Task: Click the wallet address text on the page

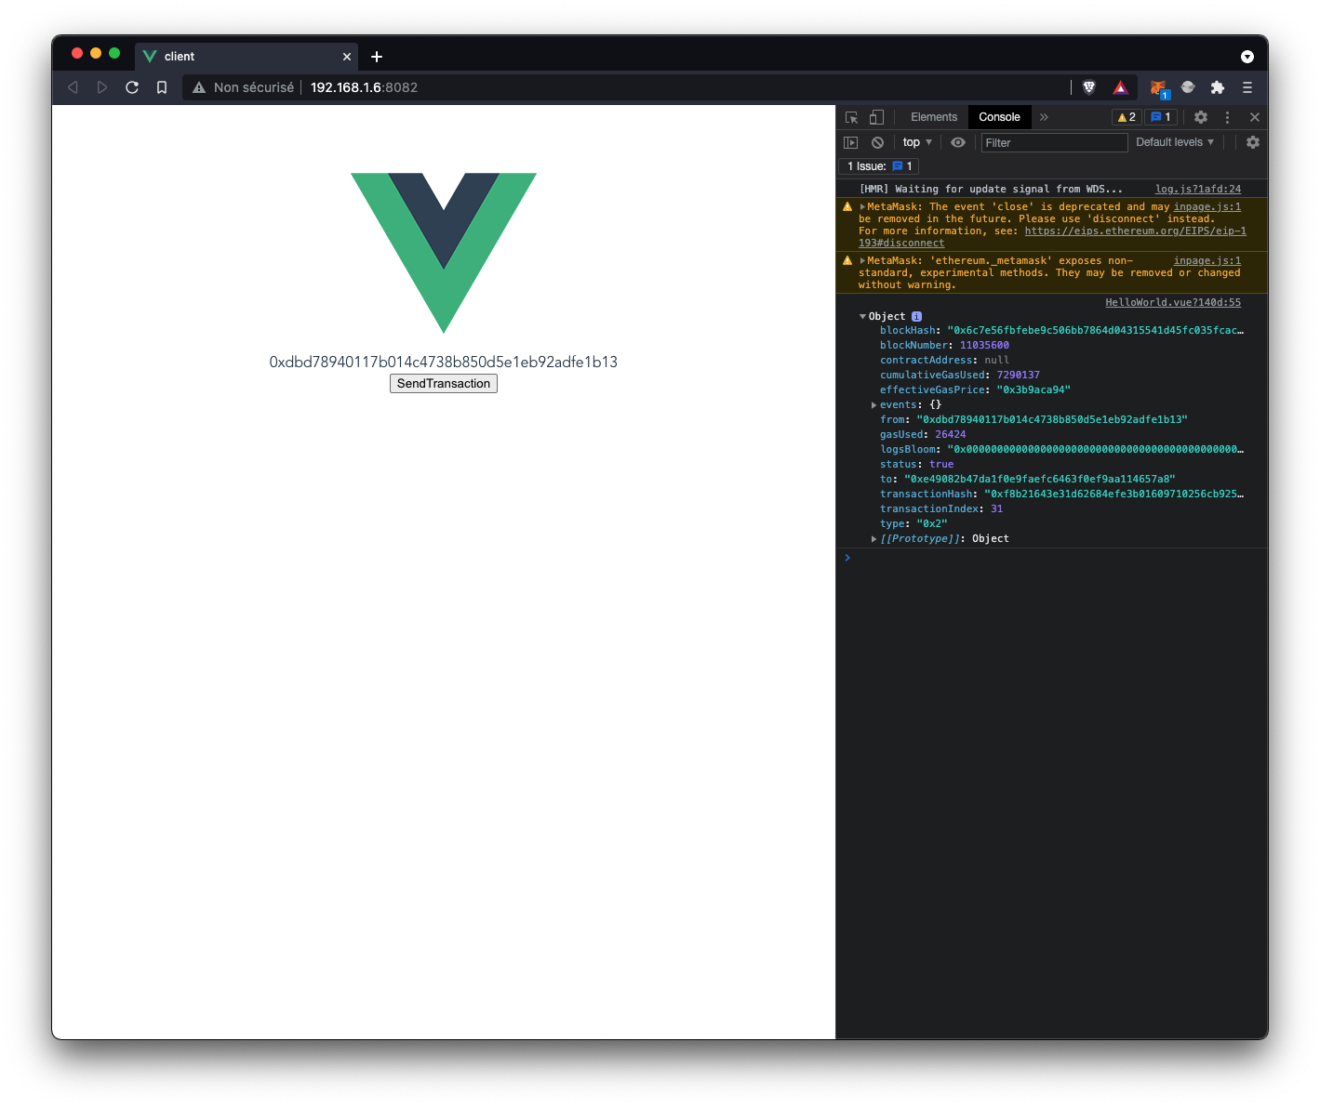Action: (444, 362)
